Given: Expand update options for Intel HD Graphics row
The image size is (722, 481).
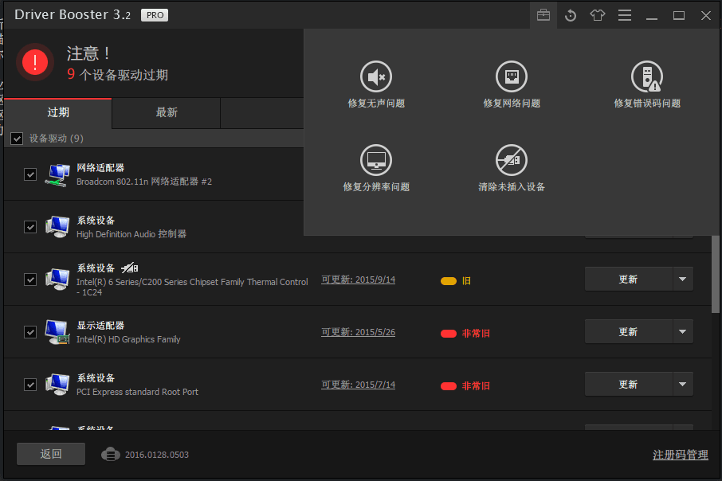Looking at the screenshot, I should [x=683, y=331].
